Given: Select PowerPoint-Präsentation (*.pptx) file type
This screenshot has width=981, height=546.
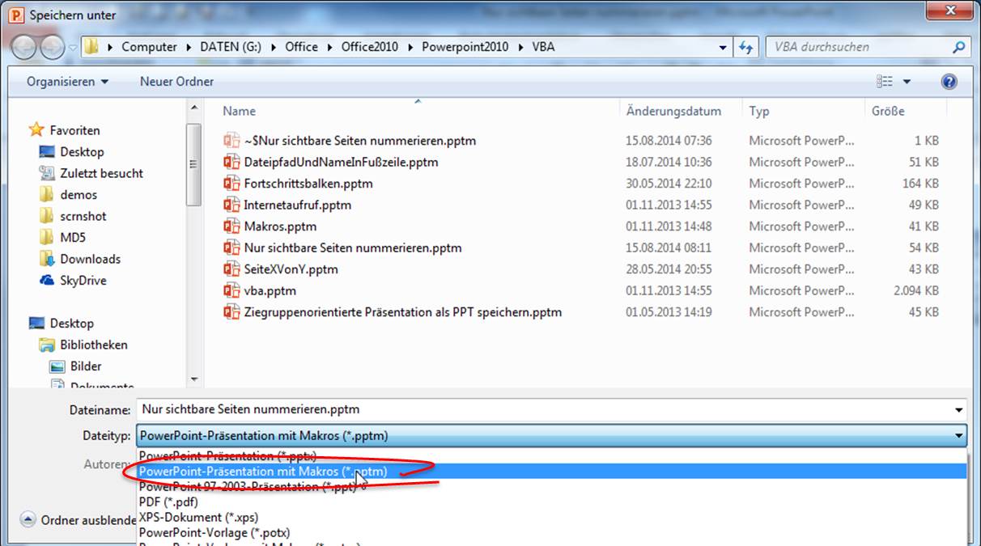Looking at the screenshot, I should coord(227,456).
